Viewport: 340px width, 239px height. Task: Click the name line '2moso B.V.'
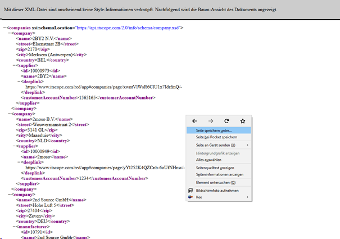pyautogui.click(x=44, y=119)
